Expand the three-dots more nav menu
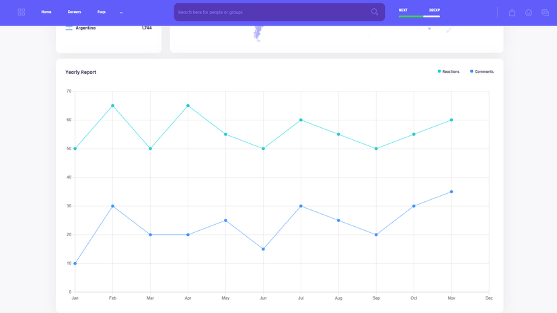Image resolution: width=557 pixels, height=313 pixels. click(x=121, y=12)
